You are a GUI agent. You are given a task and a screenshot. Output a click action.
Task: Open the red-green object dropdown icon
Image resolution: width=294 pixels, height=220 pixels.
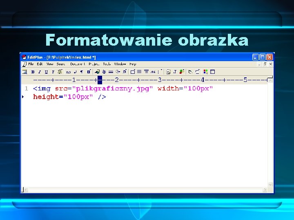182,72
